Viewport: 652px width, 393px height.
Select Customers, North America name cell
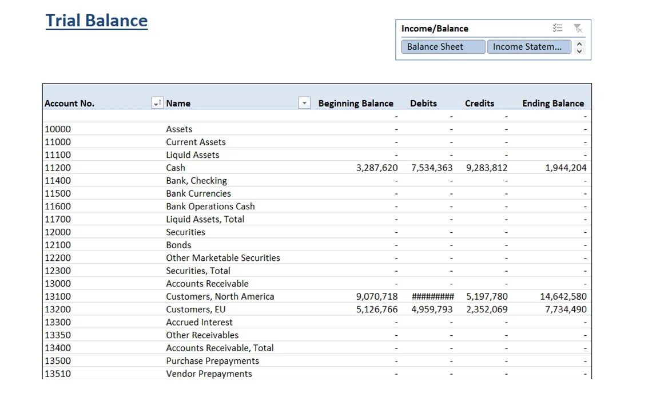(x=220, y=296)
